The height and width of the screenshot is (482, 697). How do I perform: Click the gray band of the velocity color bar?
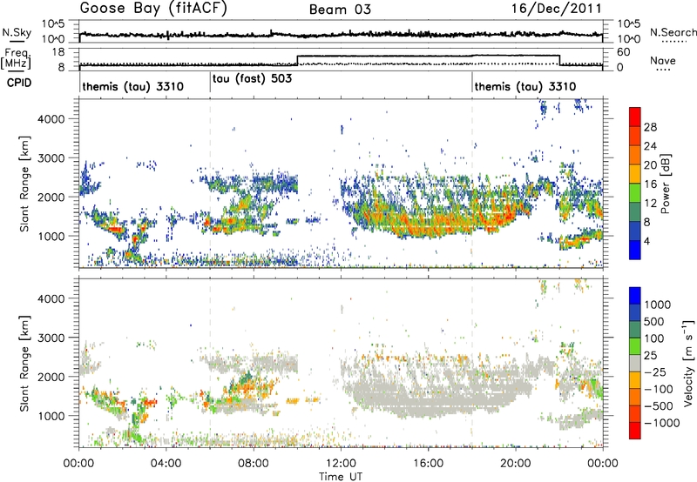pos(635,363)
